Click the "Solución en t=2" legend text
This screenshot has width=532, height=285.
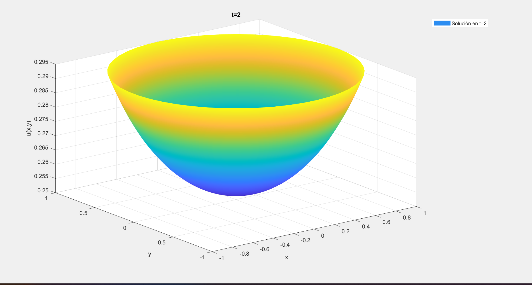469,24
